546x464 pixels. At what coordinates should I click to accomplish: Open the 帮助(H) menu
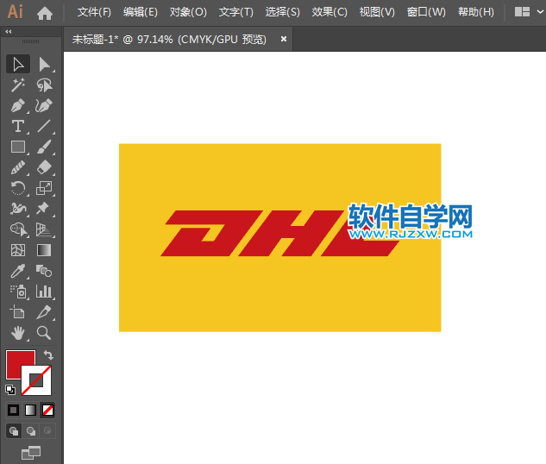point(475,12)
